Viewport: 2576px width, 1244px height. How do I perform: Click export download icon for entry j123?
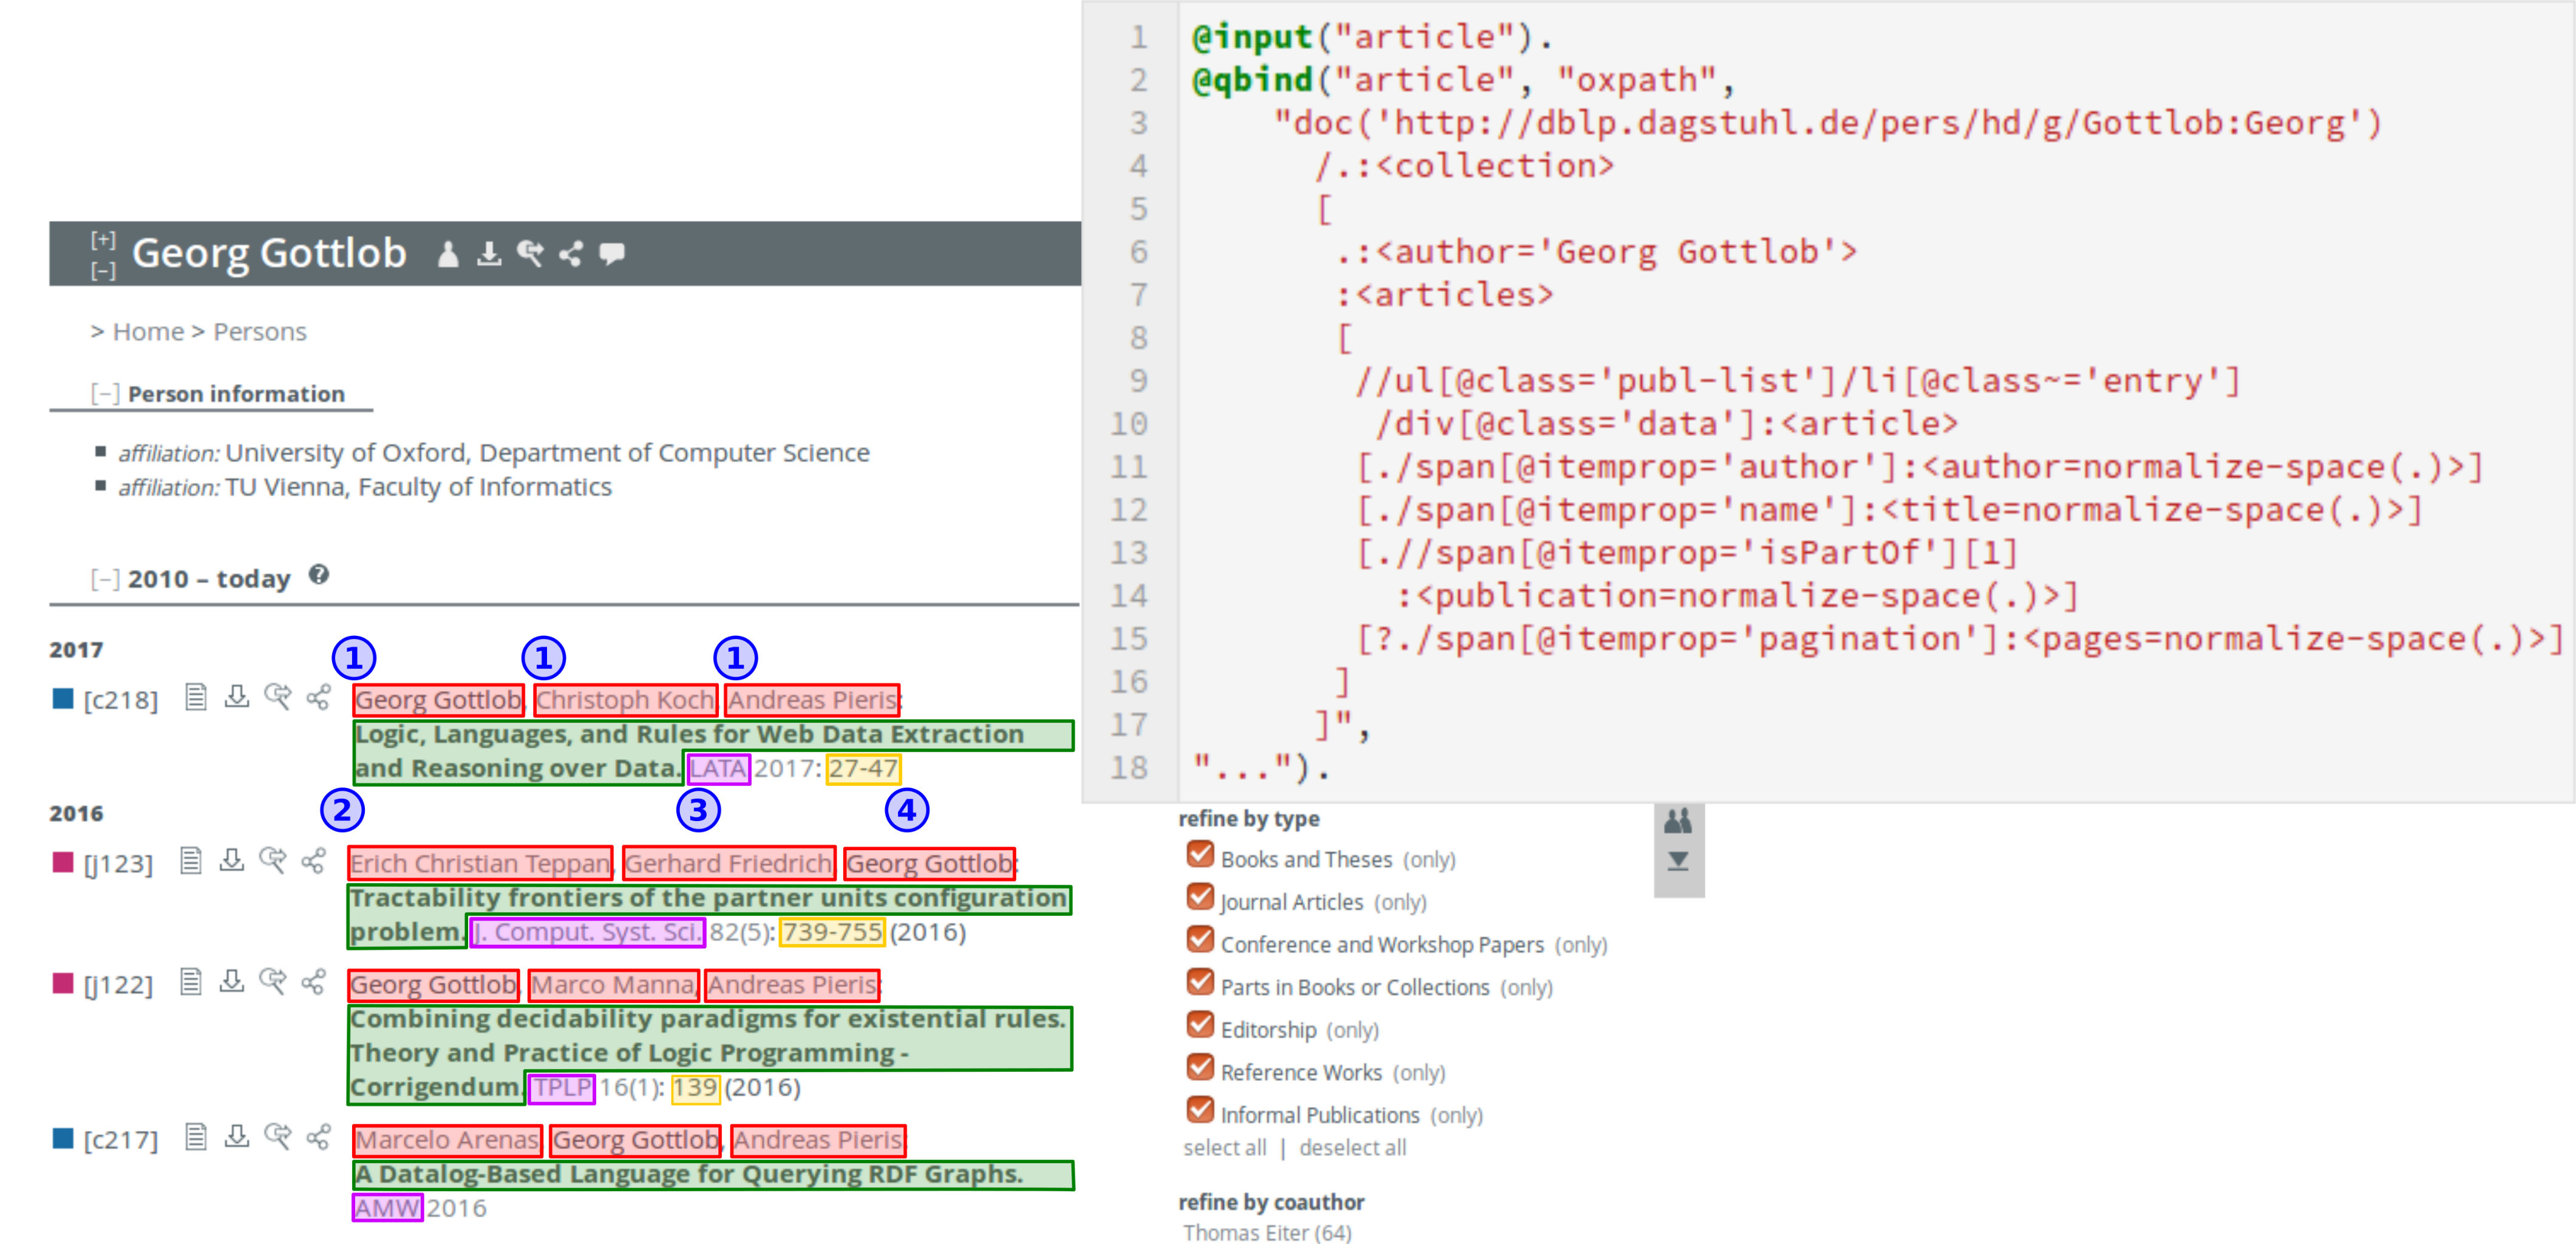pos(232,860)
